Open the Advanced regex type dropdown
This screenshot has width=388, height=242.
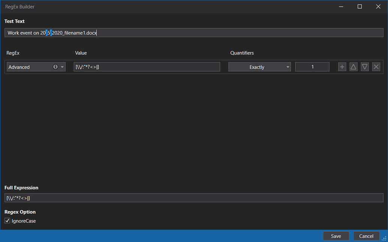point(62,67)
